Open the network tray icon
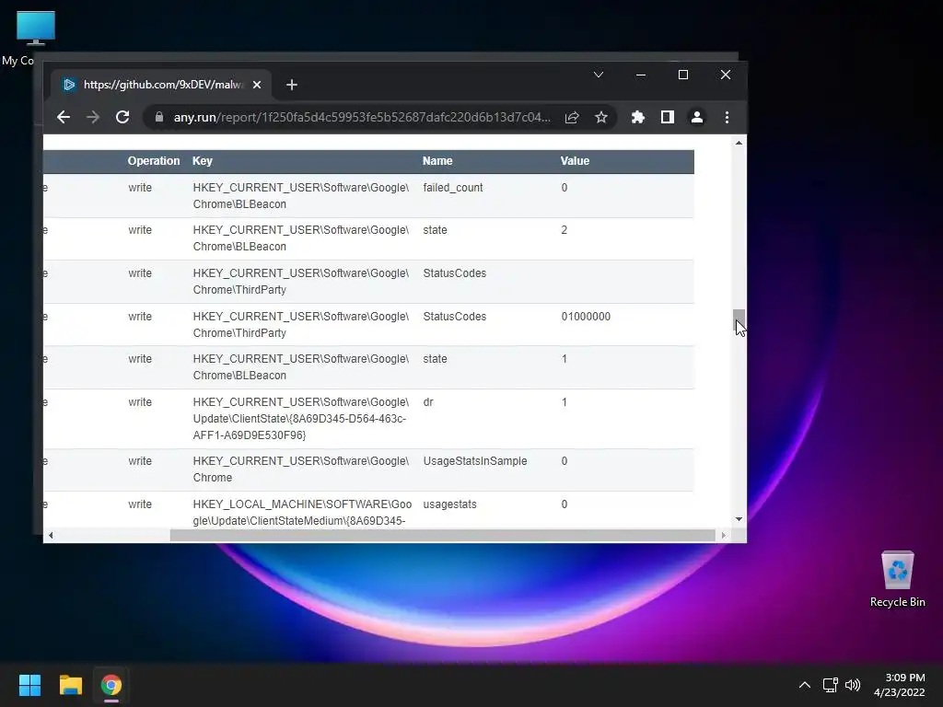943x707 pixels. (x=831, y=685)
